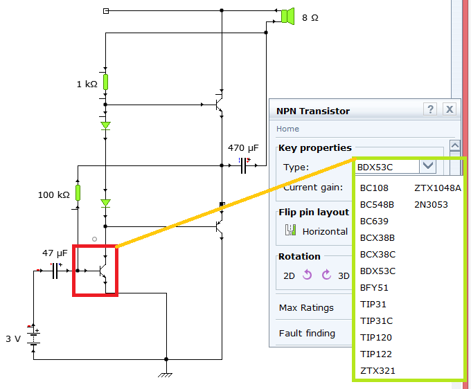Open the NPN Transistor help question mark
This screenshot has height=389, width=471.
[x=430, y=109]
